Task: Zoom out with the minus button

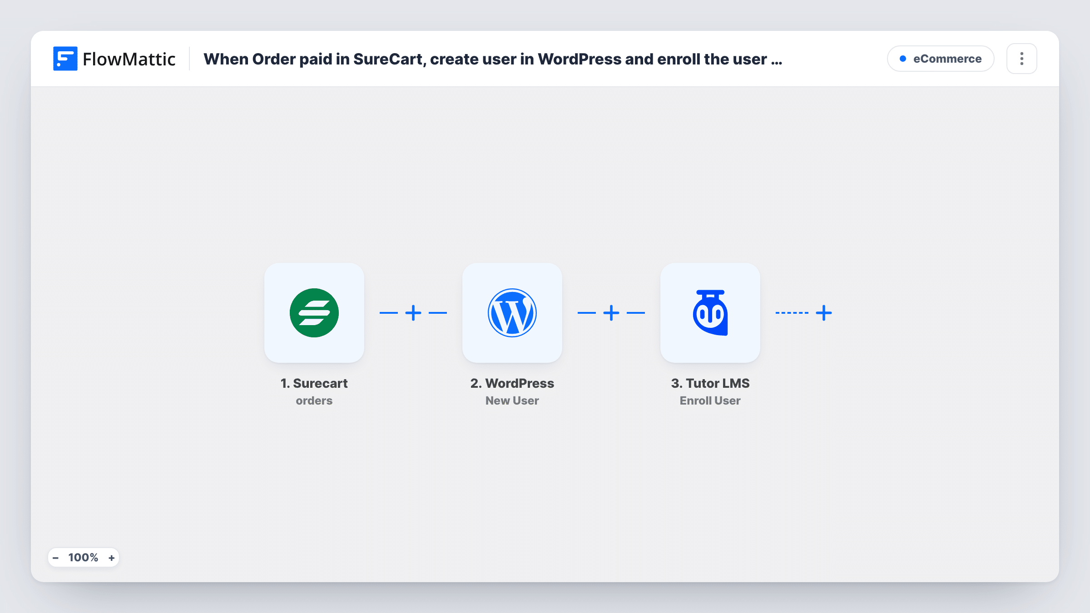Action: coord(55,558)
